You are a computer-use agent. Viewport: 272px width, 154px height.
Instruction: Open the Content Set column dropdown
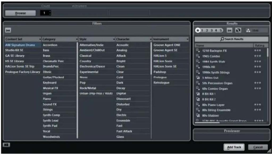(x=40, y=39)
